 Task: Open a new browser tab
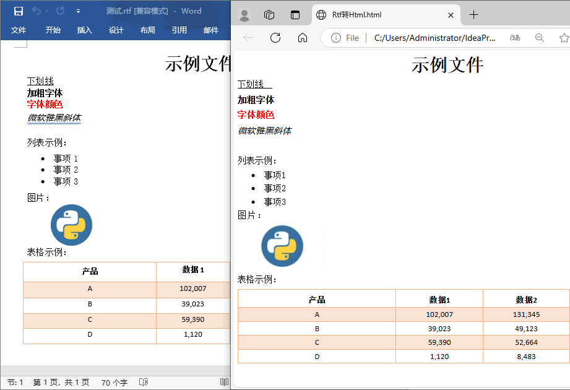[x=473, y=15]
